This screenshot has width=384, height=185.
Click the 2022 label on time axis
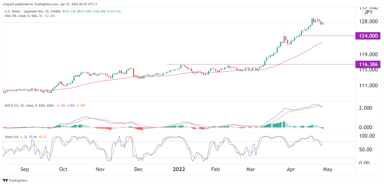coord(179,169)
